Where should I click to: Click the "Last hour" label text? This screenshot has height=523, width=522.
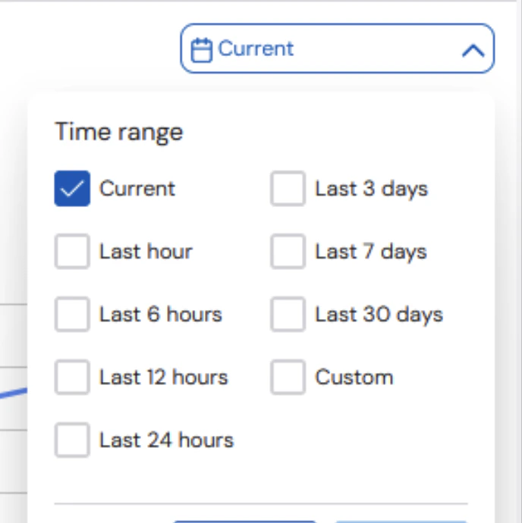[146, 252]
